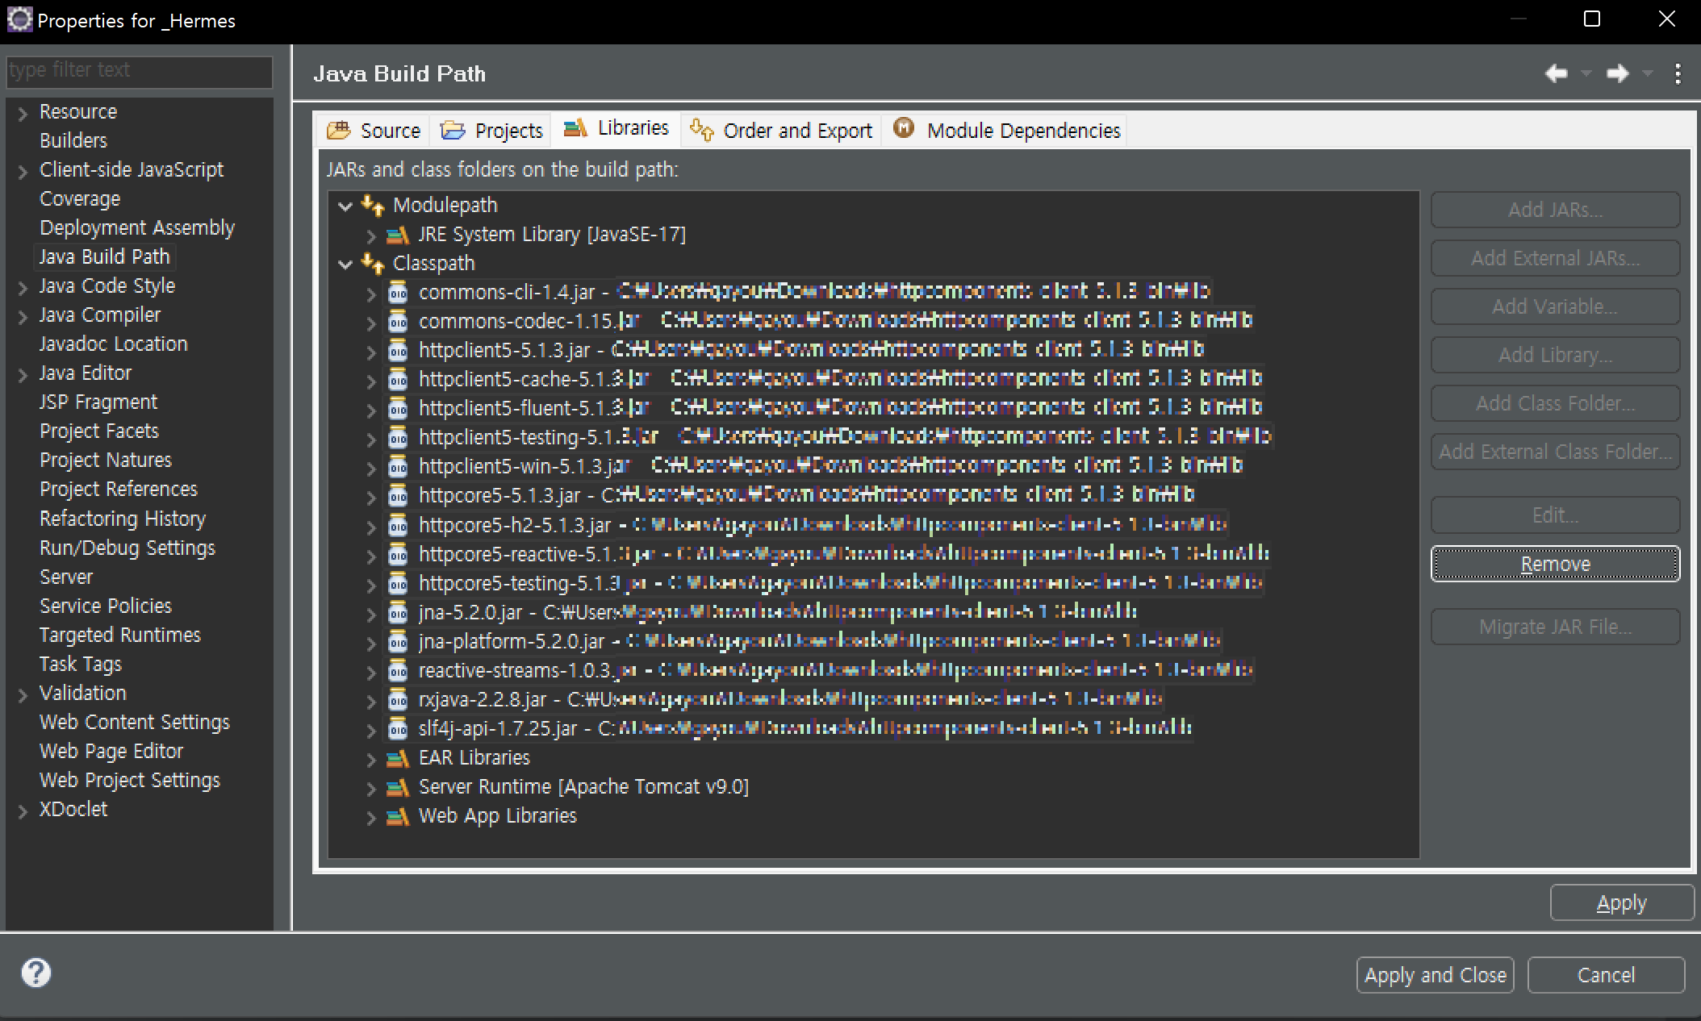Screen dimensions: 1701x1021
Task: Click the Server Runtime library icon
Action: tap(398, 786)
